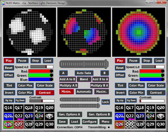Select Q26 preset in right panel

[119, 125]
